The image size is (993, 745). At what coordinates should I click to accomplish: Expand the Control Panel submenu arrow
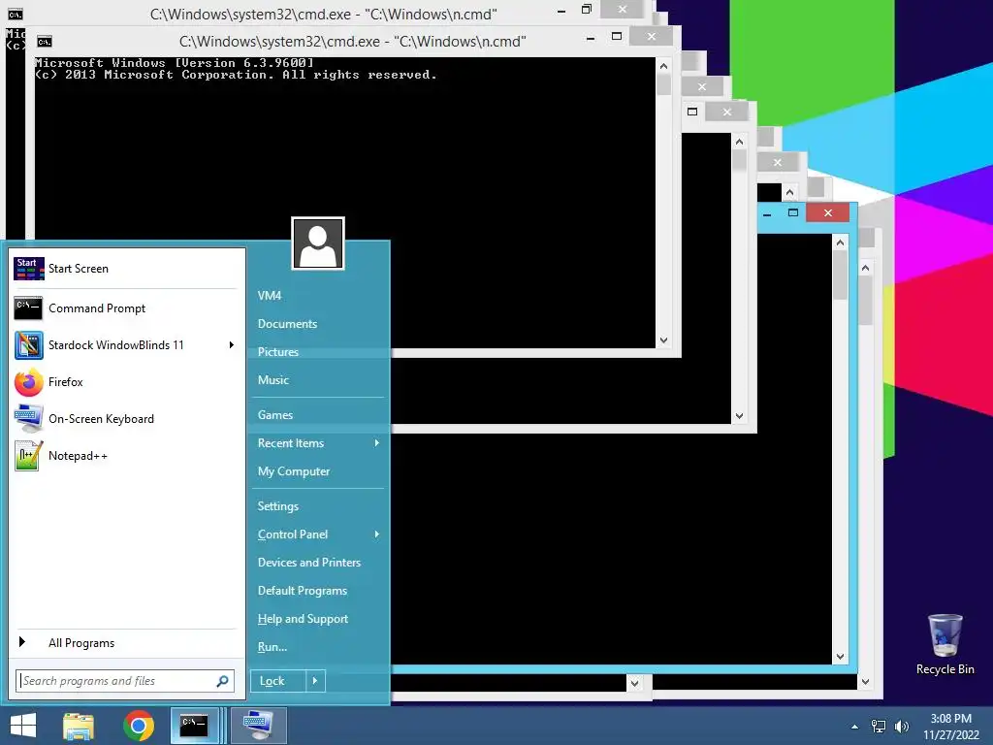click(377, 534)
